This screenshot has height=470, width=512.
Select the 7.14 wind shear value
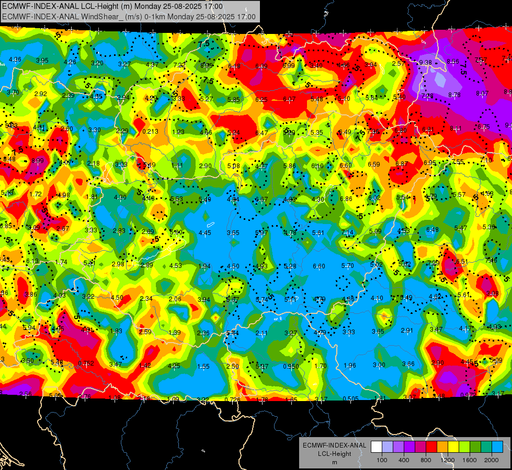click(x=347, y=232)
